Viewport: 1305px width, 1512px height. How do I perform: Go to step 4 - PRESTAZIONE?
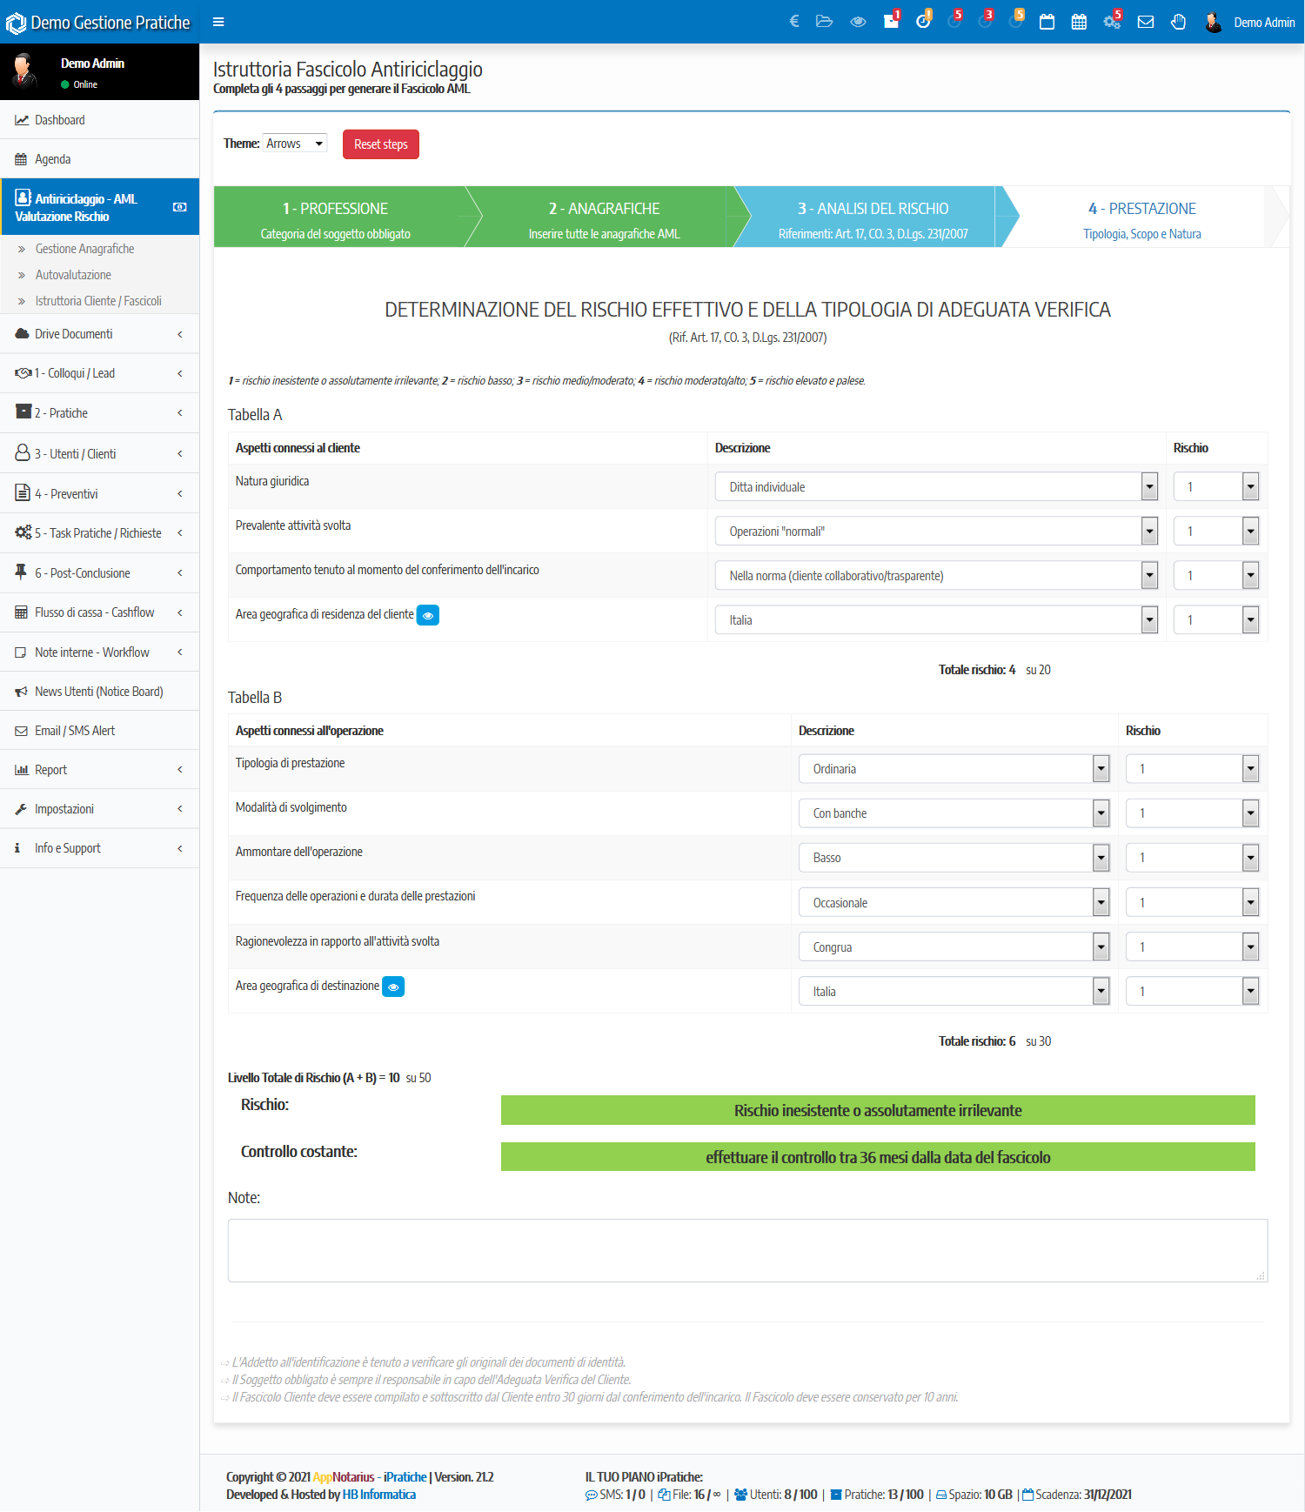coord(1141,217)
